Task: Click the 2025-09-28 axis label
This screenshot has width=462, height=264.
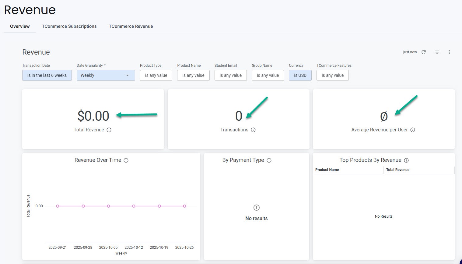Action: tap(83, 248)
